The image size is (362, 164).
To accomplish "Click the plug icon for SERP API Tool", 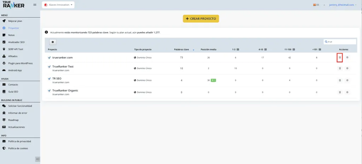I will click(4, 49).
